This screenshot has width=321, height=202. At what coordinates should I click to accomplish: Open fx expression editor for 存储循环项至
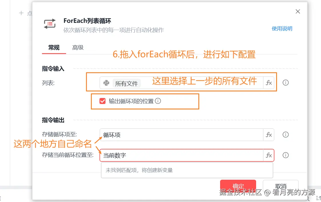[x=269, y=135]
